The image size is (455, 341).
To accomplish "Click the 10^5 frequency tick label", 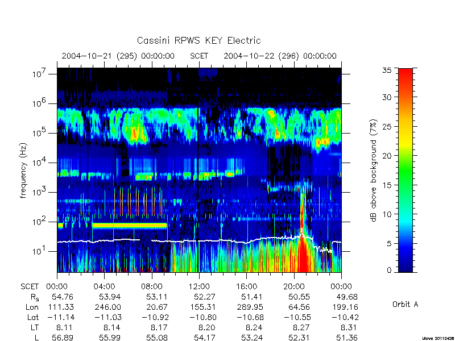I will point(39,133).
